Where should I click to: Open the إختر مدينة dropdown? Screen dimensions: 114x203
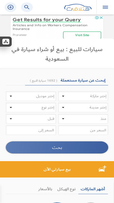(83, 107)
